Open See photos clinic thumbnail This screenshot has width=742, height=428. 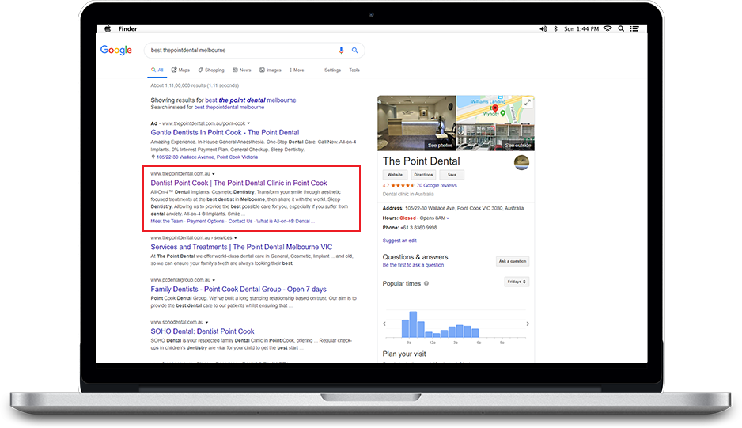point(416,123)
